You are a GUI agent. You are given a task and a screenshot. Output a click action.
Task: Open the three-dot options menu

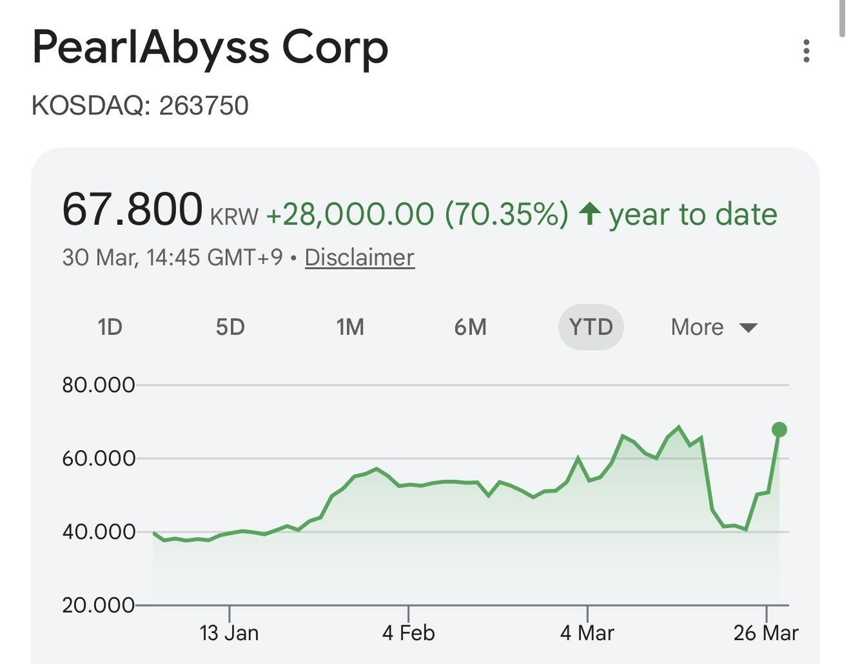806,51
